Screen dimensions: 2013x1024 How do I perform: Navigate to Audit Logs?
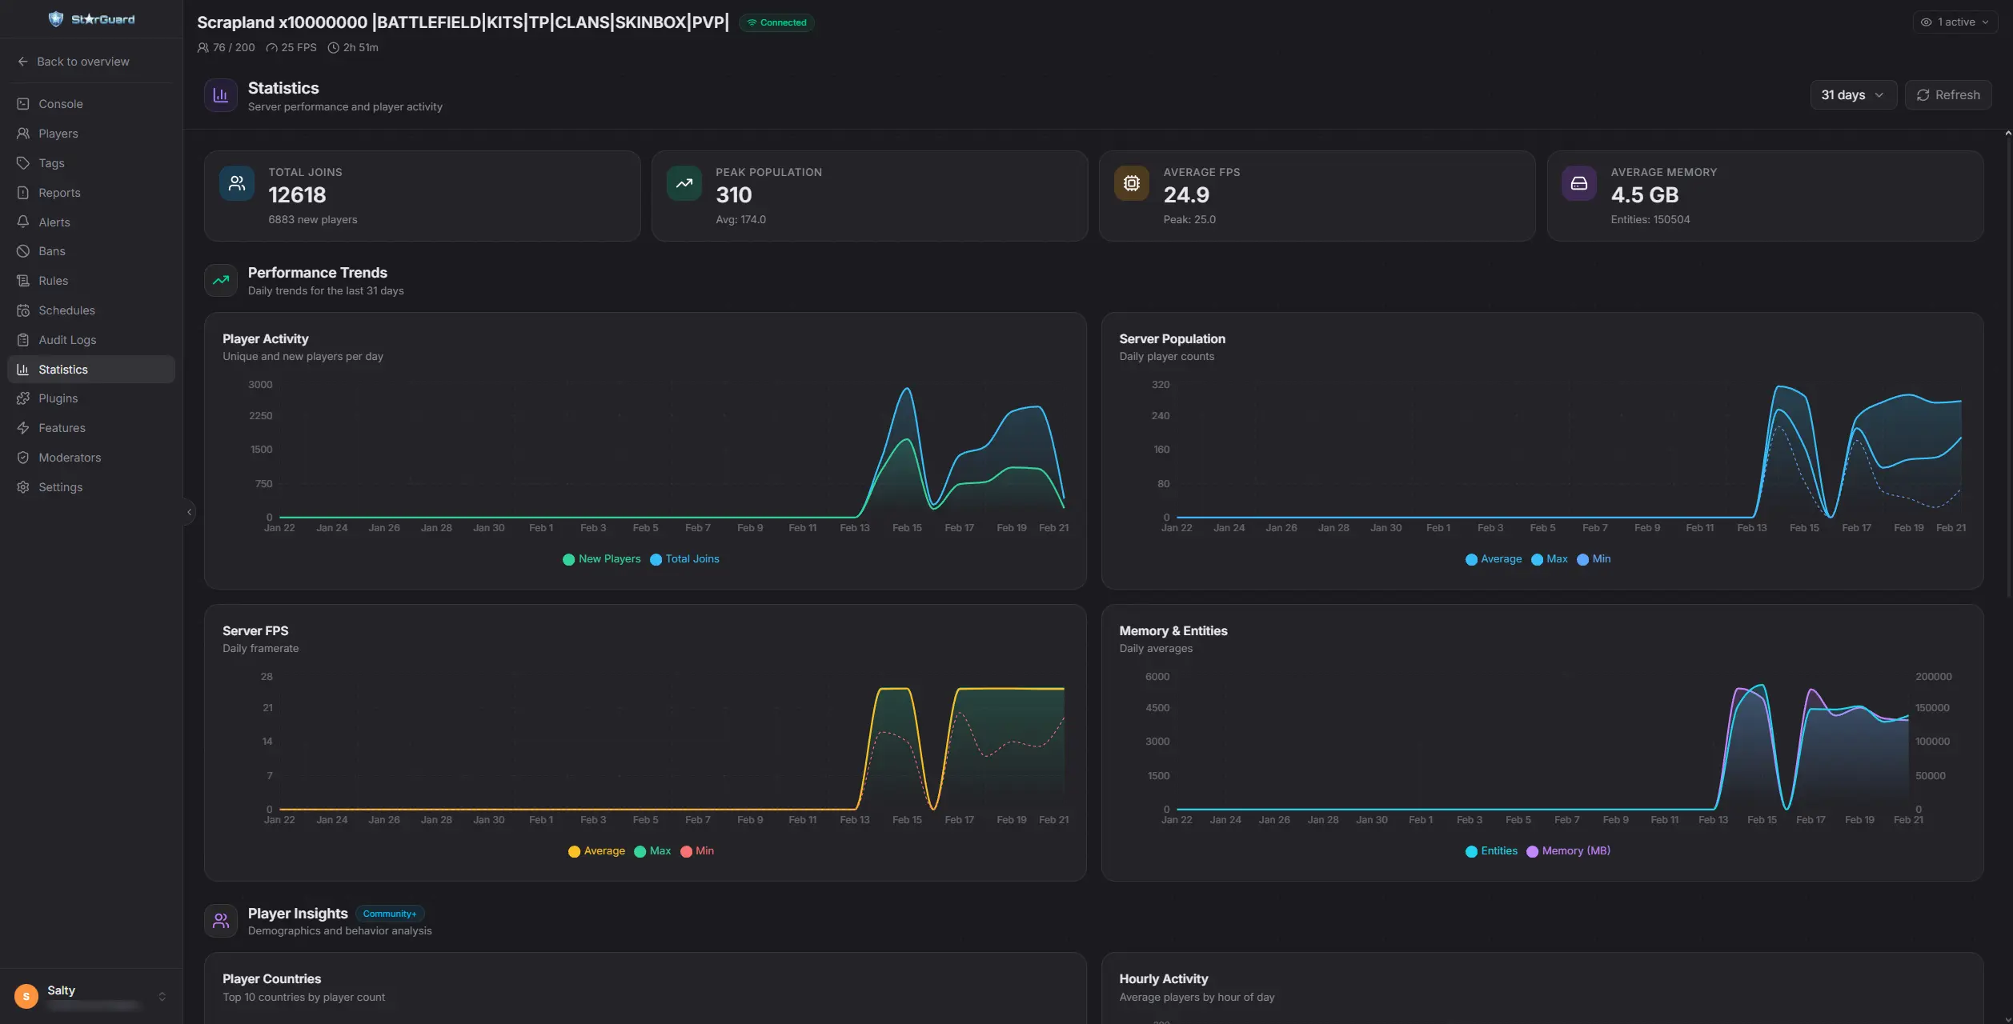[67, 339]
